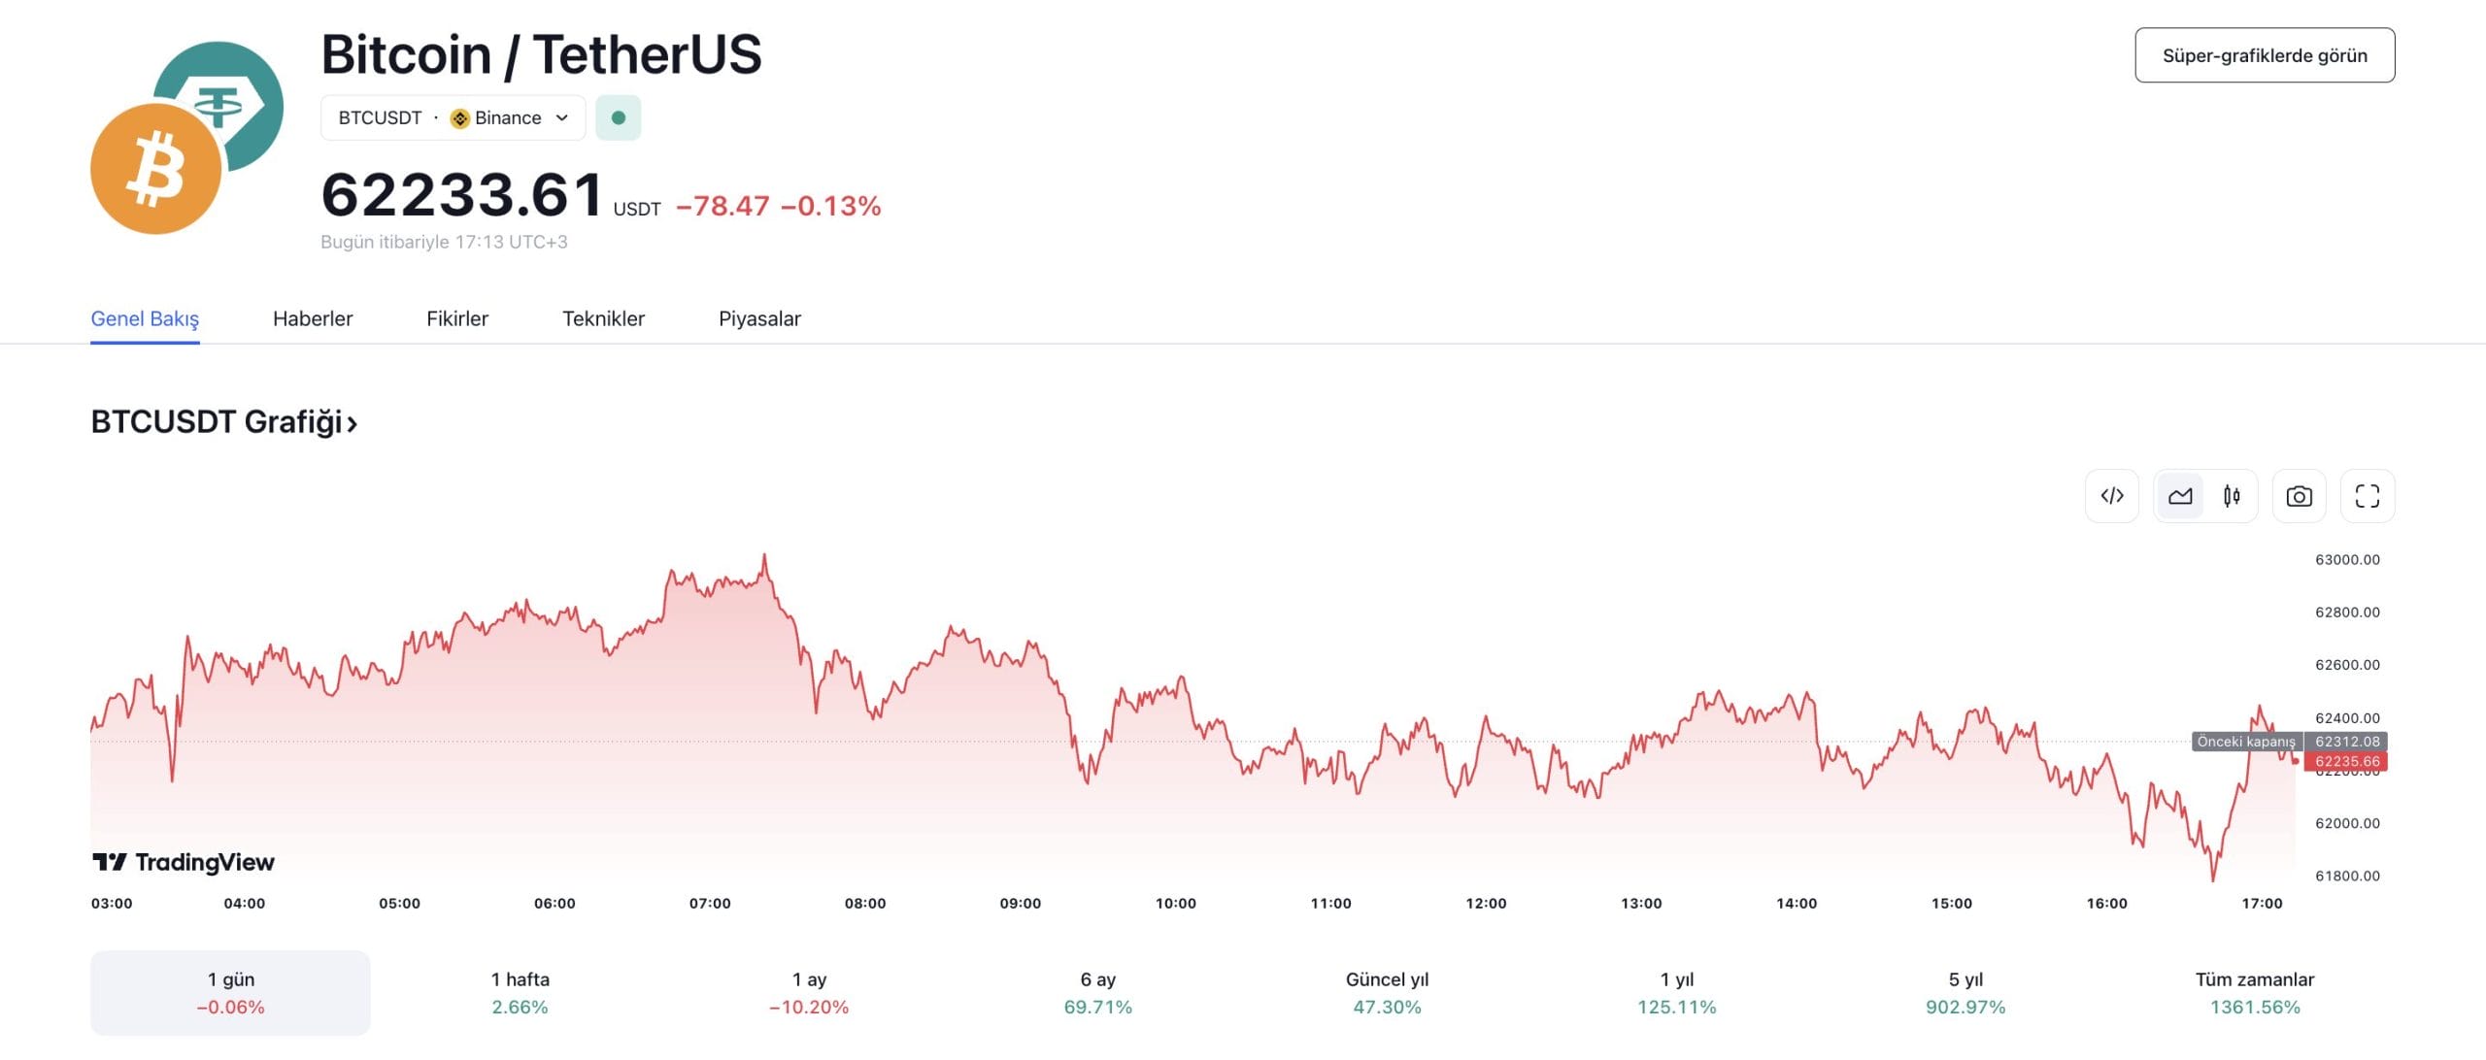Image resolution: width=2486 pixels, height=1060 pixels.
Task: Return to the Genel Bakış tab
Action: coord(145,318)
